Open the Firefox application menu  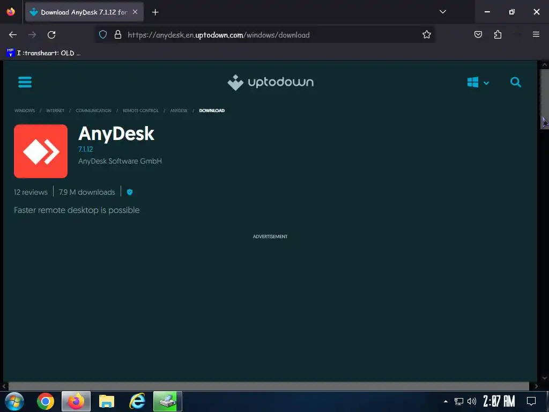(536, 34)
